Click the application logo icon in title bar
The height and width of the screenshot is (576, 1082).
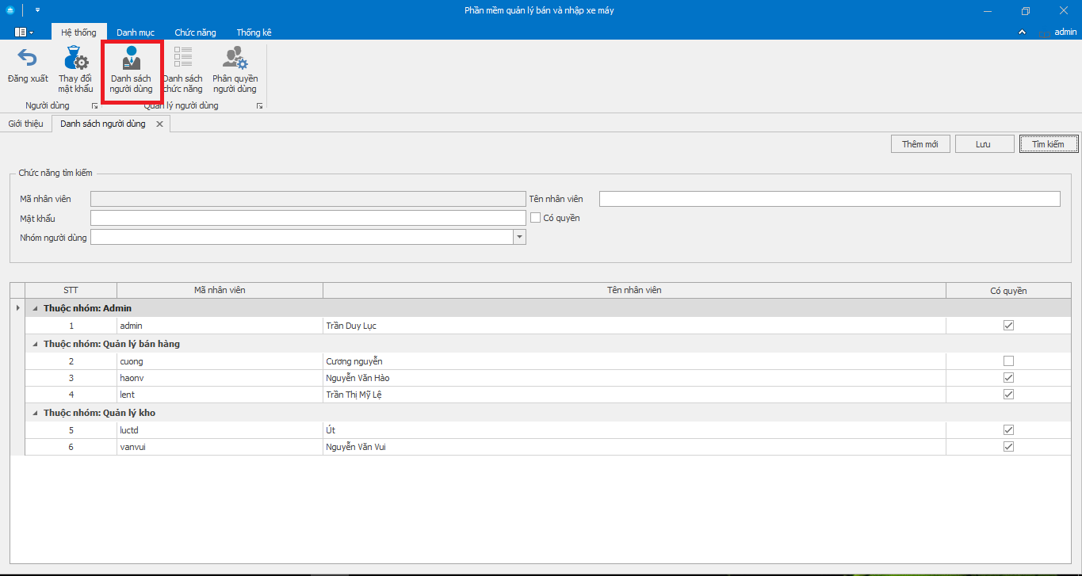click(x=10, y=10)
